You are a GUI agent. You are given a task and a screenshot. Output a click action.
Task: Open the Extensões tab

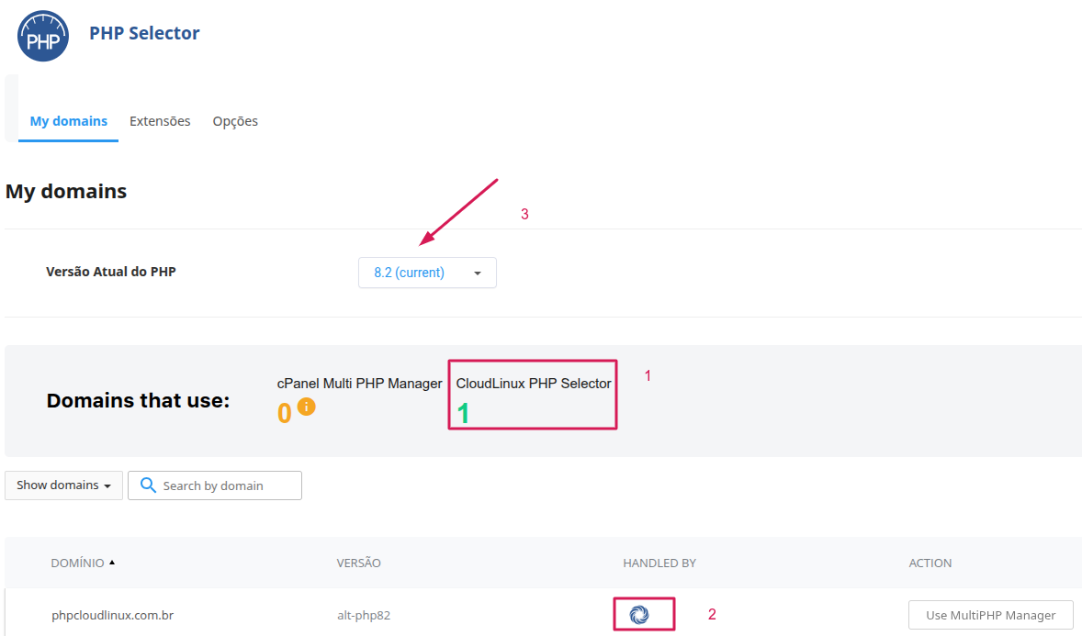[x=160, y=121]
